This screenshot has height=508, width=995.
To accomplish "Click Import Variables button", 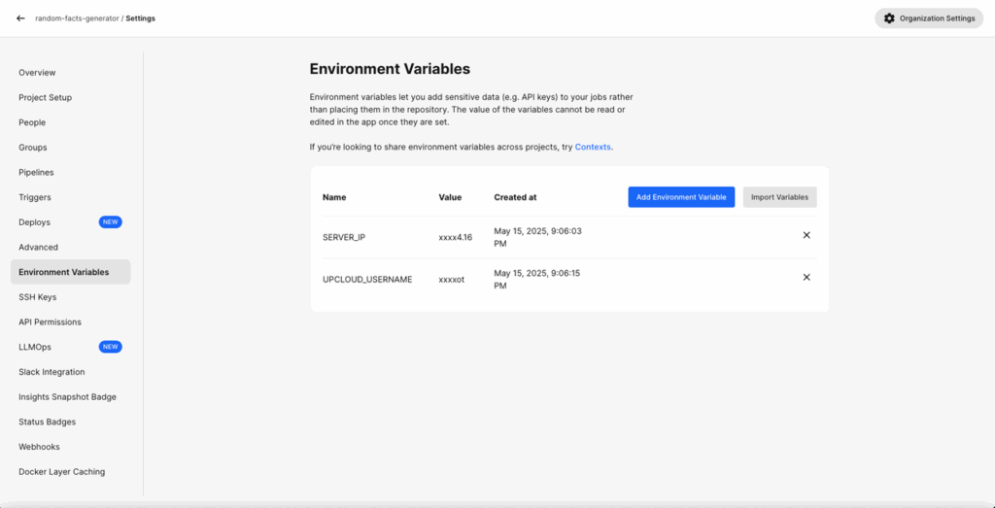I will tap(780, 197).
